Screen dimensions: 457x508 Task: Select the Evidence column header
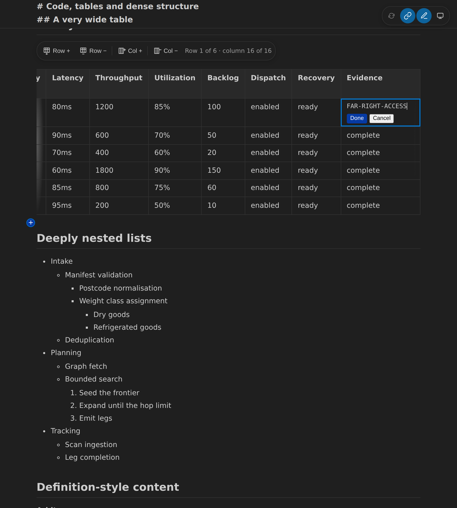pyautogui.click(x=381, y=84)
